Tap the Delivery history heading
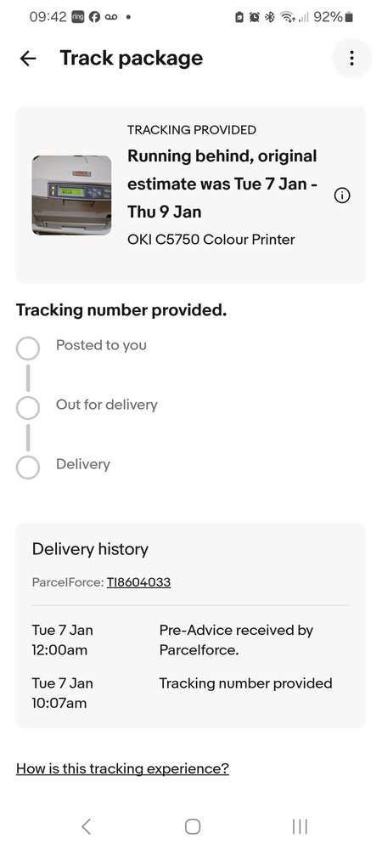The image size is (382, 850). [90, 548]
